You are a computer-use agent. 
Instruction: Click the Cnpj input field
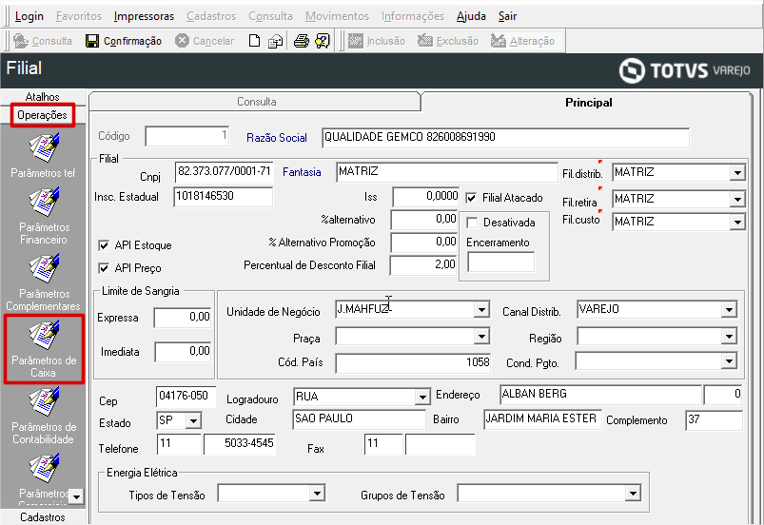pyautogui.click(x=224, y=171)
